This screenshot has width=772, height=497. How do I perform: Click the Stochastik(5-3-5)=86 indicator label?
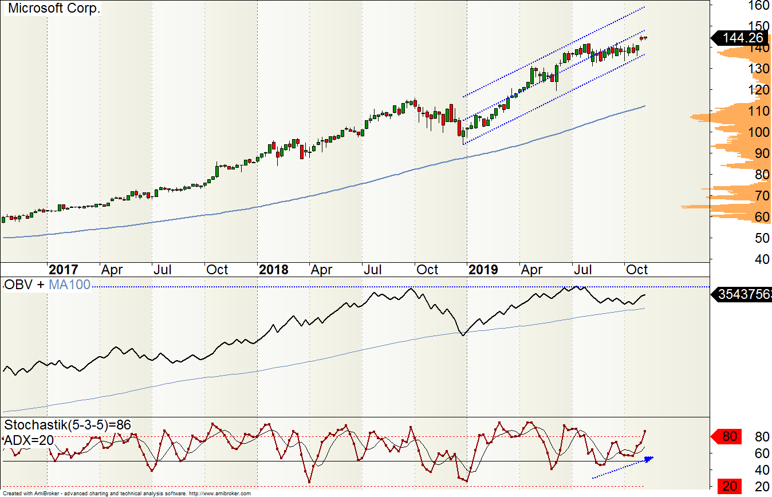point(68,425)
